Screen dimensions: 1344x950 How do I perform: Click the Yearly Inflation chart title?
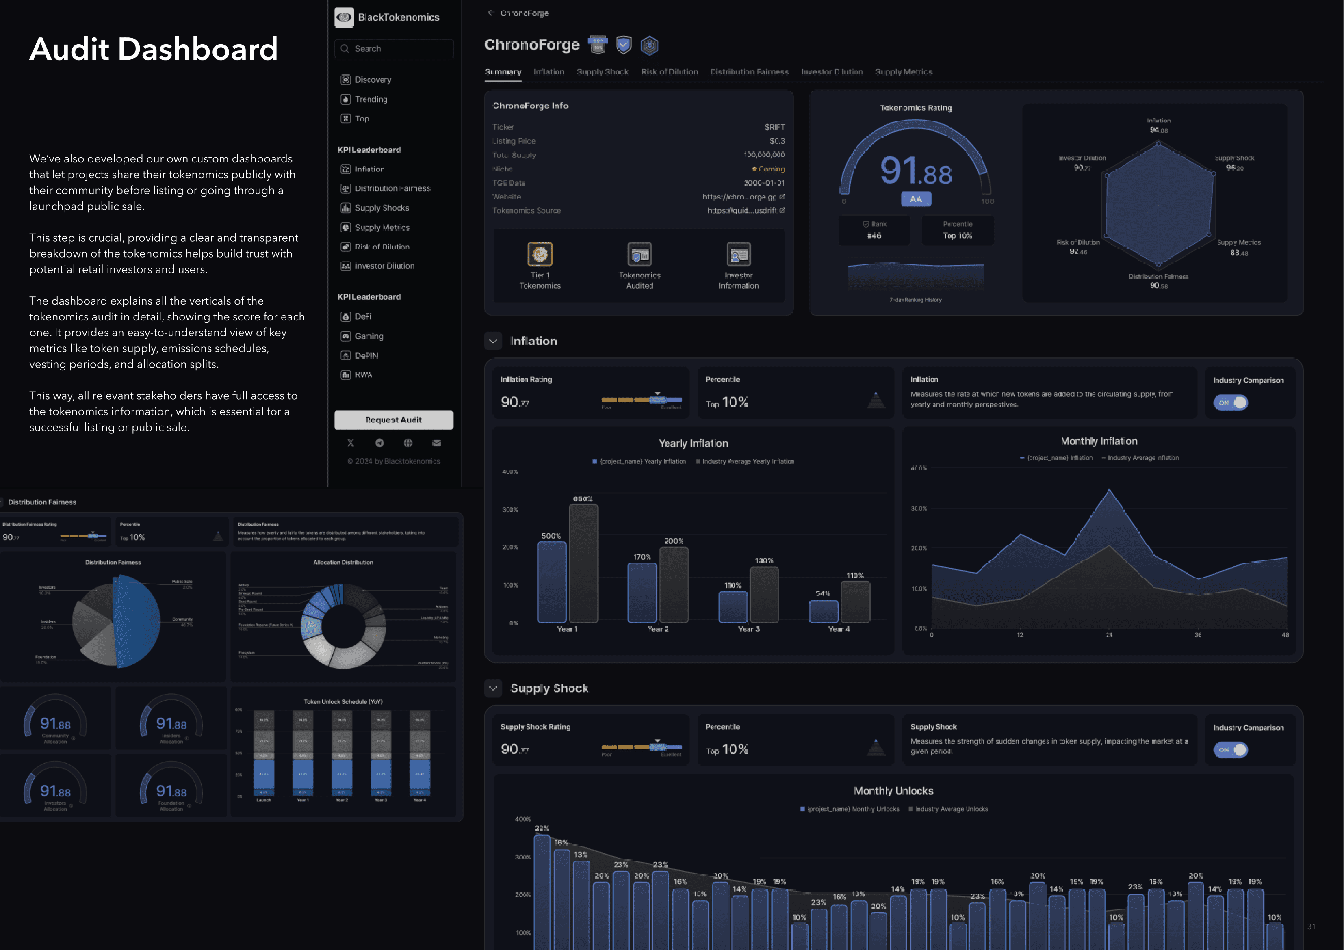(693, 443)
